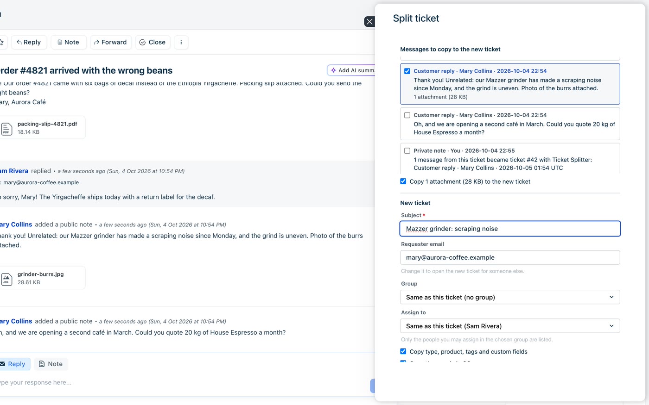Click the mary@aurora-coffee.example address in the reply
This screenshot has height=405, width=649.
point(41,182)
